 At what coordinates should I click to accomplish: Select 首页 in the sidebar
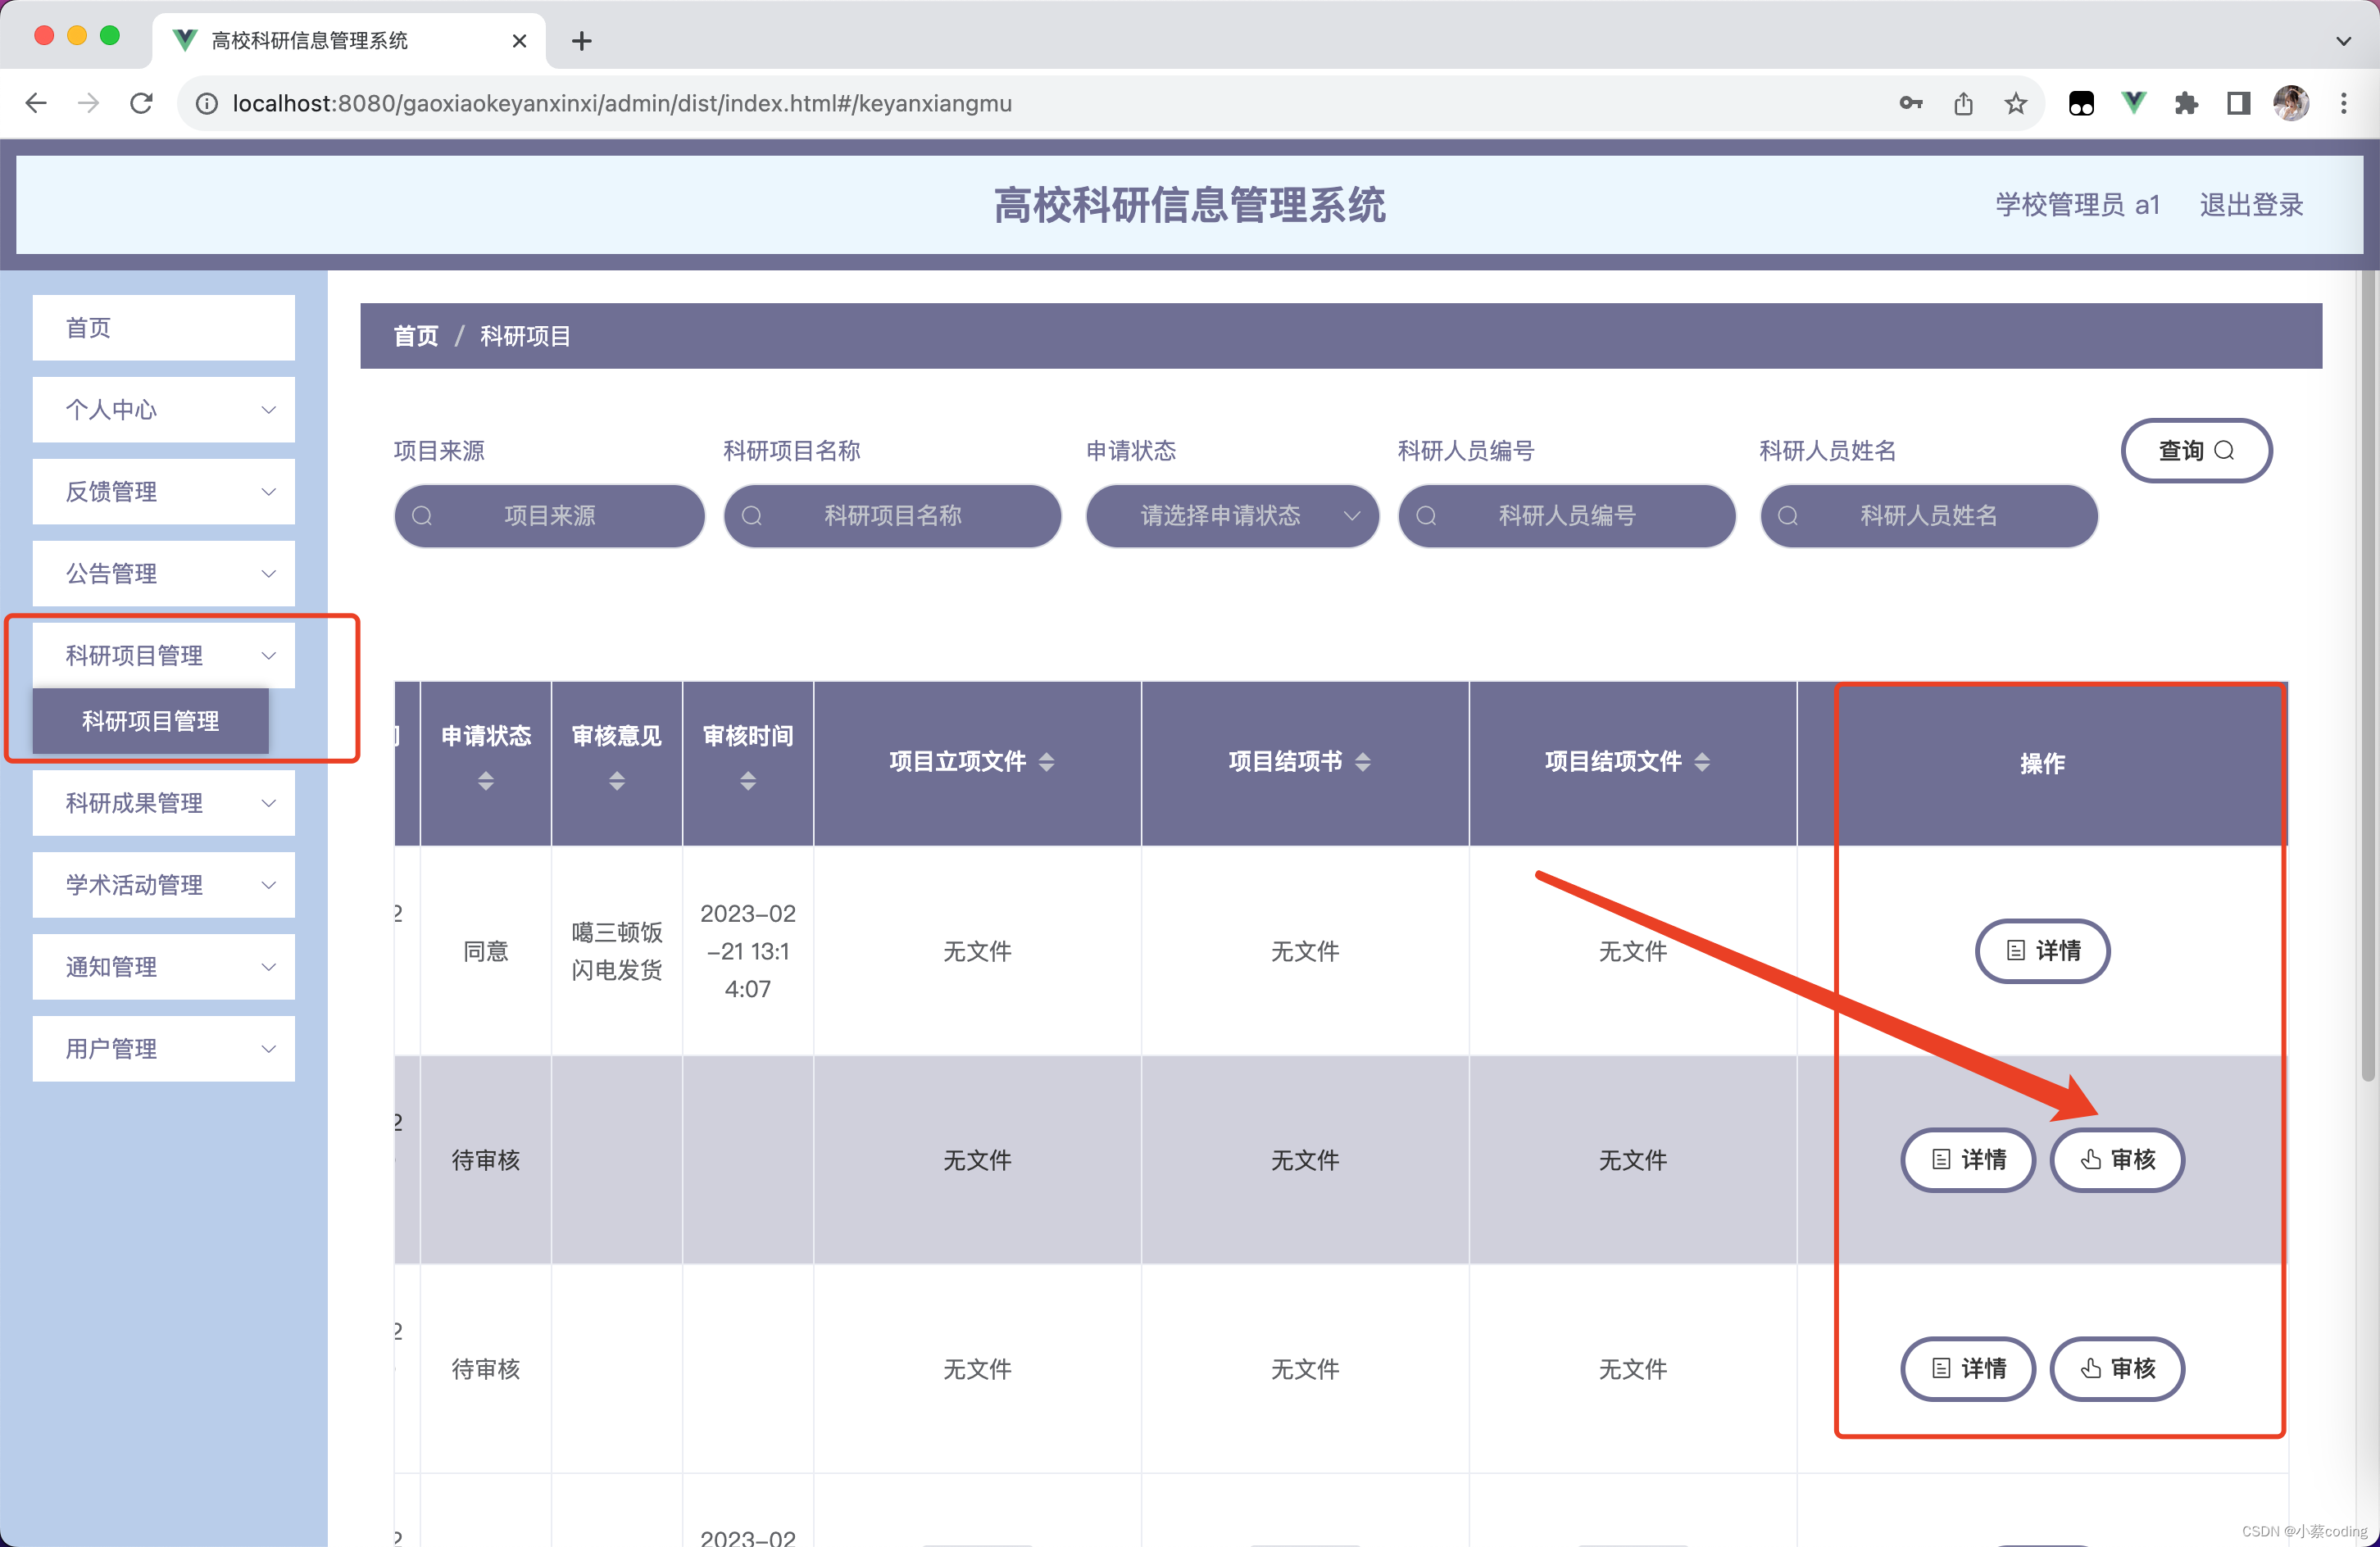point(164,328)
